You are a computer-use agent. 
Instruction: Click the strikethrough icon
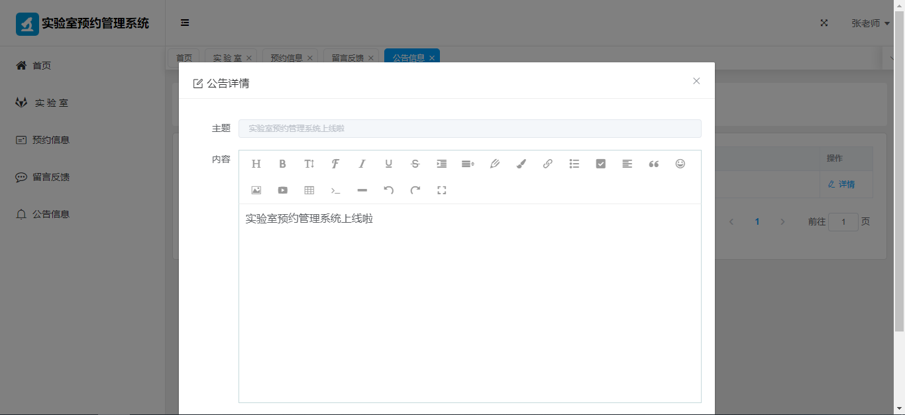click(415, 164)
